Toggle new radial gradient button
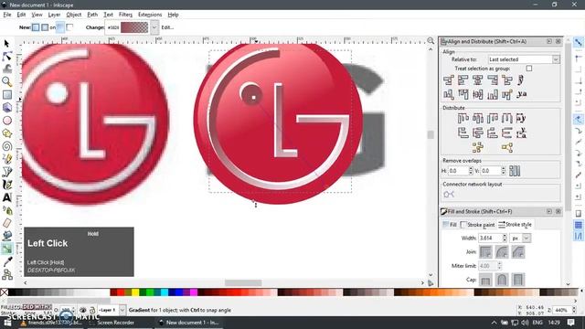Viewport: 585px width, 329px height. pyautogui.click(x=45, y=27)
